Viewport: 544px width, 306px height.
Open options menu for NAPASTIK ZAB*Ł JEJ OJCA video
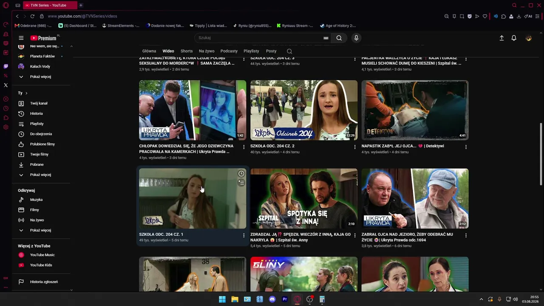(466, 147)
